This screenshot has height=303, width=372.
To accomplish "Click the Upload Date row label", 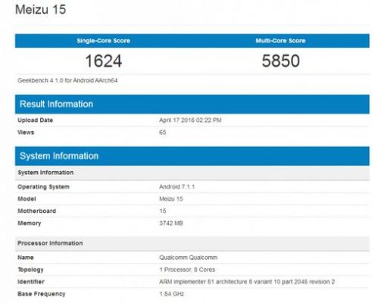I will coord(35,120).
